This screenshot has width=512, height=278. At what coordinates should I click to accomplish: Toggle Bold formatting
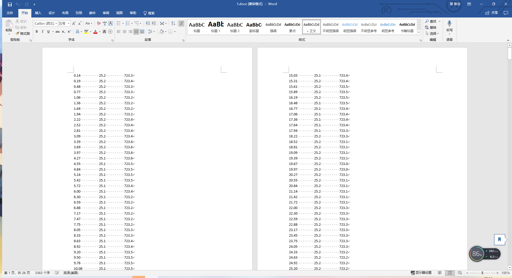tap(37, 32)
